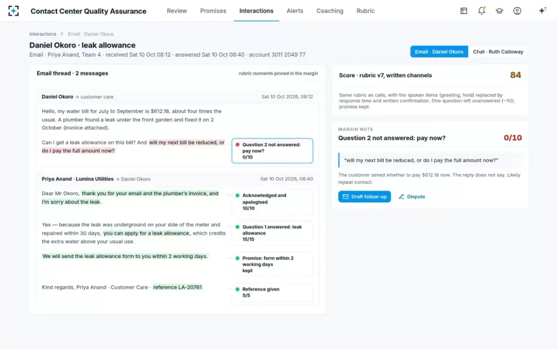This screenshot has height=349, width=558.
Task: Open the user profile icon
Action: [517, 11]
